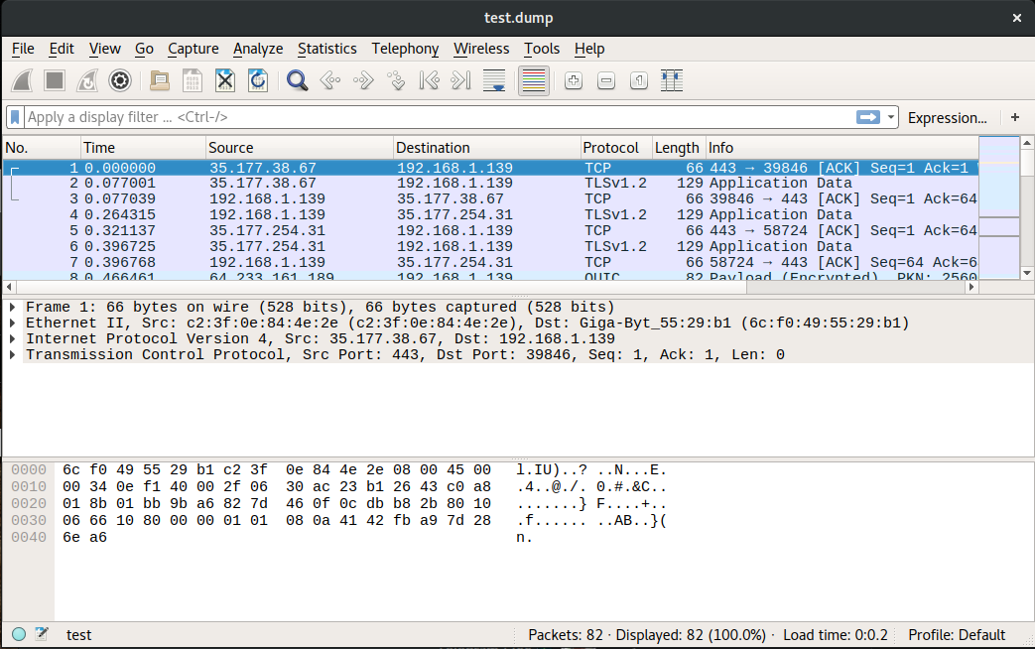1035x649 pixels.
Task: Reload the capture file
Action: click(x=258, y=81)
